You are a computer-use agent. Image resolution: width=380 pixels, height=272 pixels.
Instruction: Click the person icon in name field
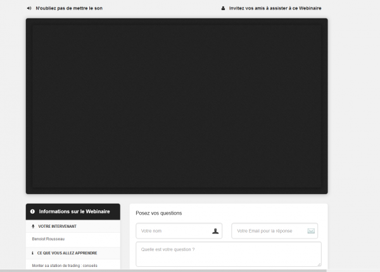[215, 231]
